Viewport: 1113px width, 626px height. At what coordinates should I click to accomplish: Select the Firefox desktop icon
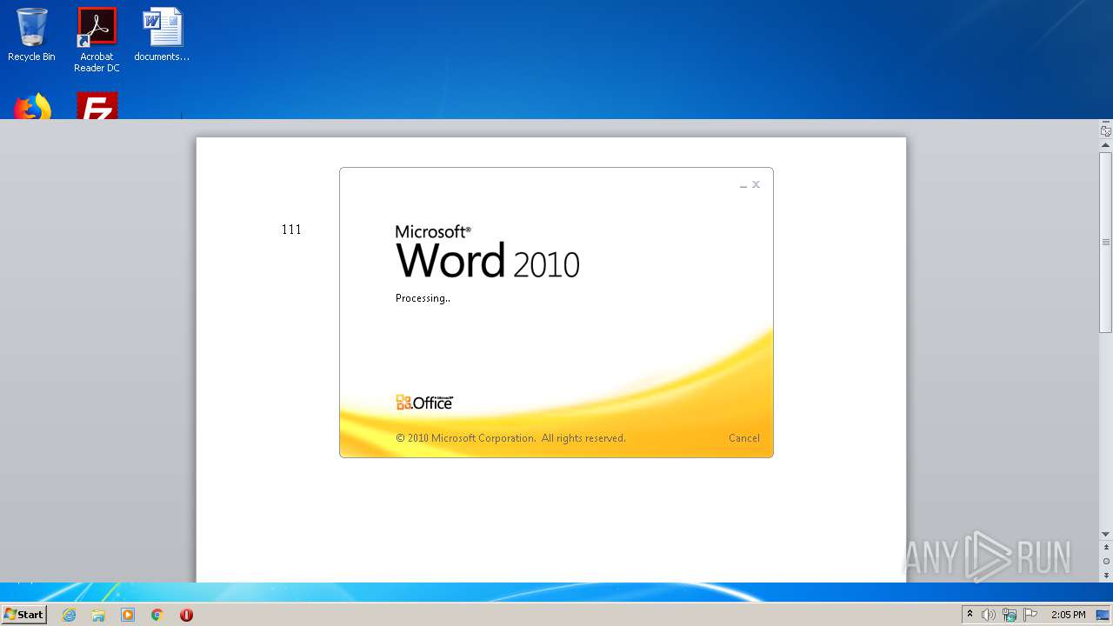coord(32,106)
